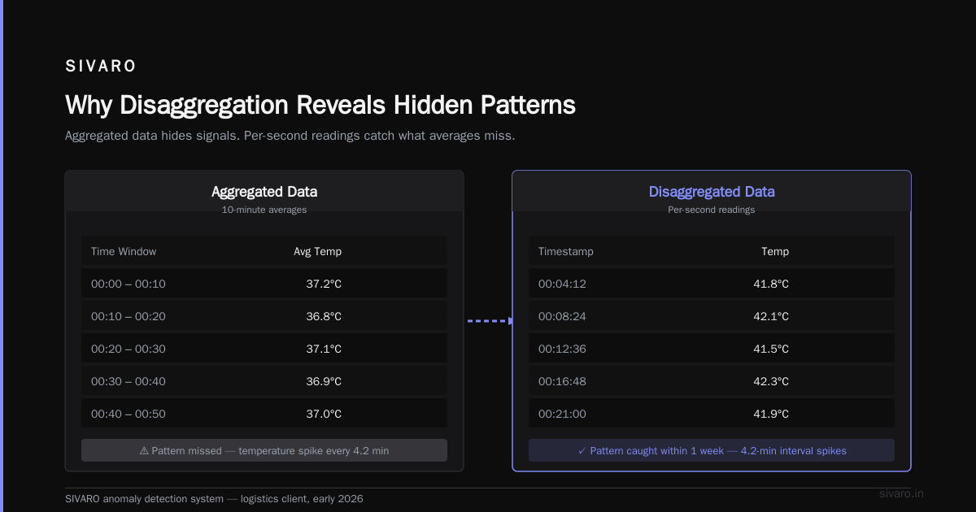The height and width of the screenshot is (512, 976).
Task: Select the "00:16:48" timestamp cell
Action: tap(562, 381)
